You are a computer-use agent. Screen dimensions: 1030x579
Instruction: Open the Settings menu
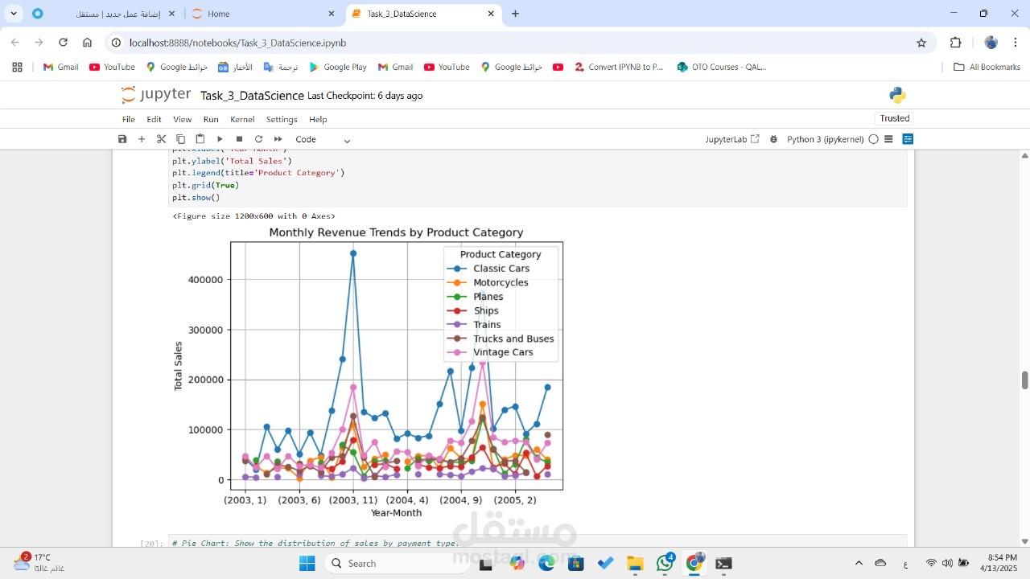(x=282, y=119)
